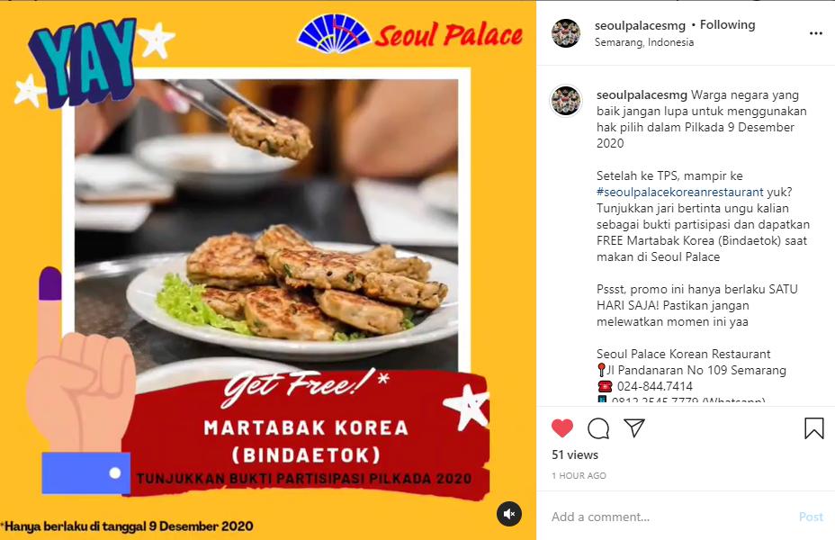This screenshot has height=540, width=835.
Task: Unlike the post with the red heart icon
Action: point(561,428)
